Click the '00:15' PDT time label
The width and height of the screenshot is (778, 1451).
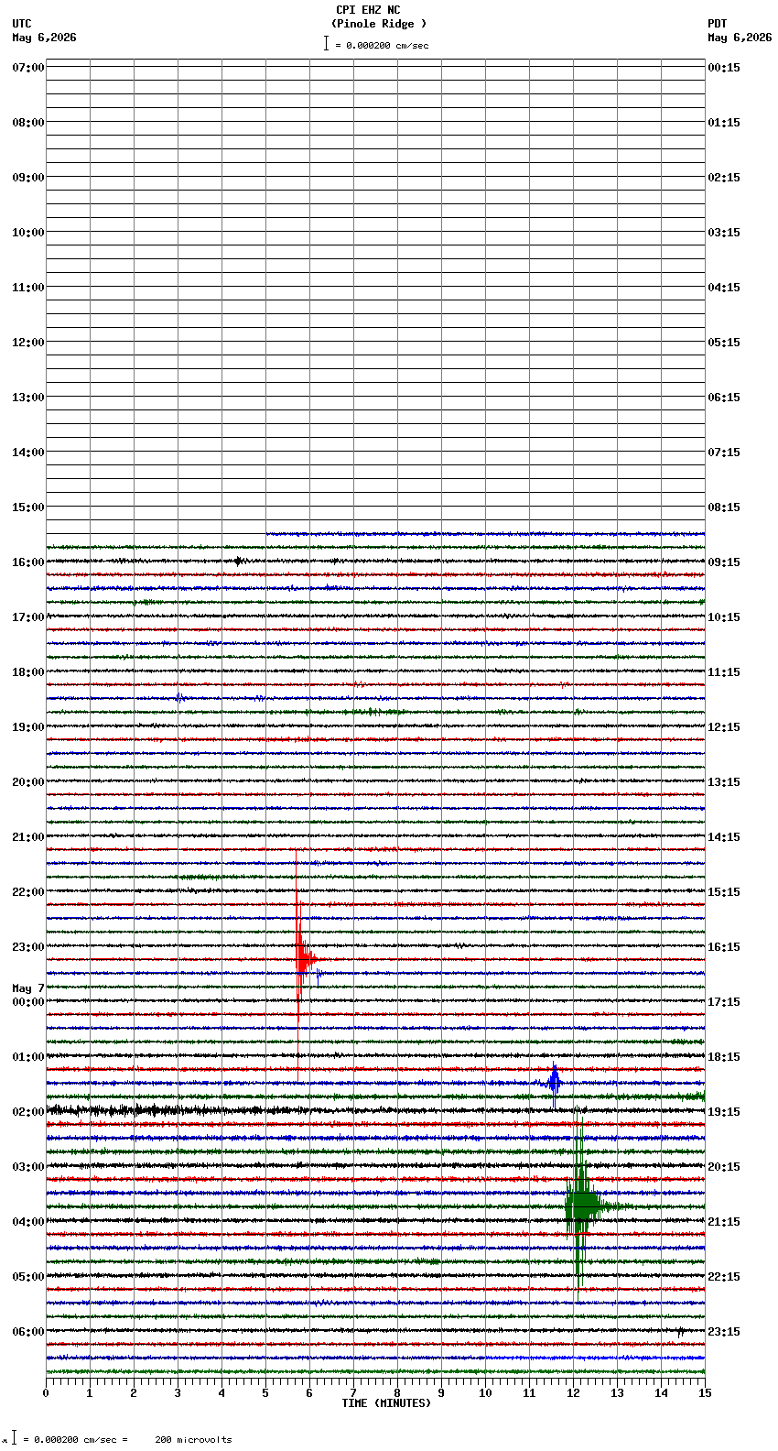point(724,68)
